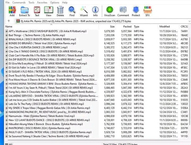191x145 pixels.
Task: Click MP3 icon of Bad Things Techno Remix
Action: coord(7,35)
